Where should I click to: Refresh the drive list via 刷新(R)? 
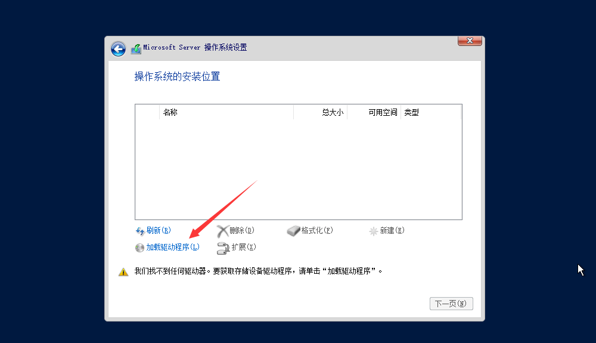158,230
